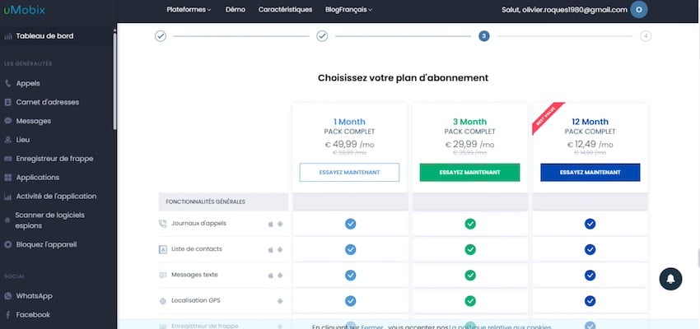Open notifications with the bell button
Viewport: 700px width, 329px height.
pyautogui.click(x=670, y=279)
